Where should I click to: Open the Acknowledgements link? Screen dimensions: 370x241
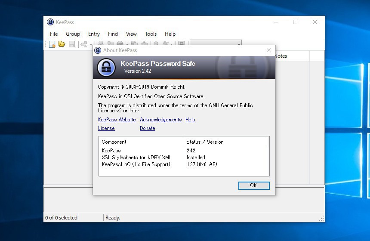point(160,120)
